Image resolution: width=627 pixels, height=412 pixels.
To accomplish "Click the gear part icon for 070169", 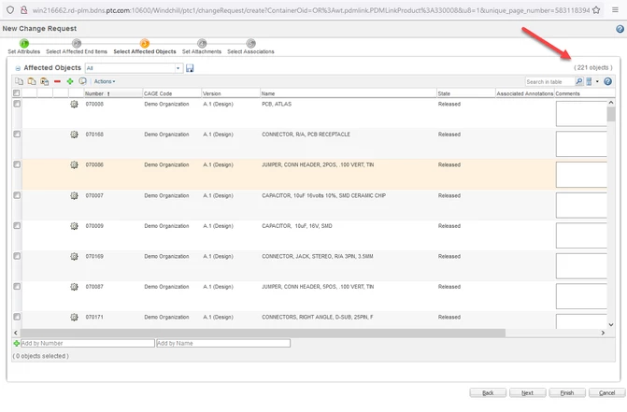I will [74, 256].
